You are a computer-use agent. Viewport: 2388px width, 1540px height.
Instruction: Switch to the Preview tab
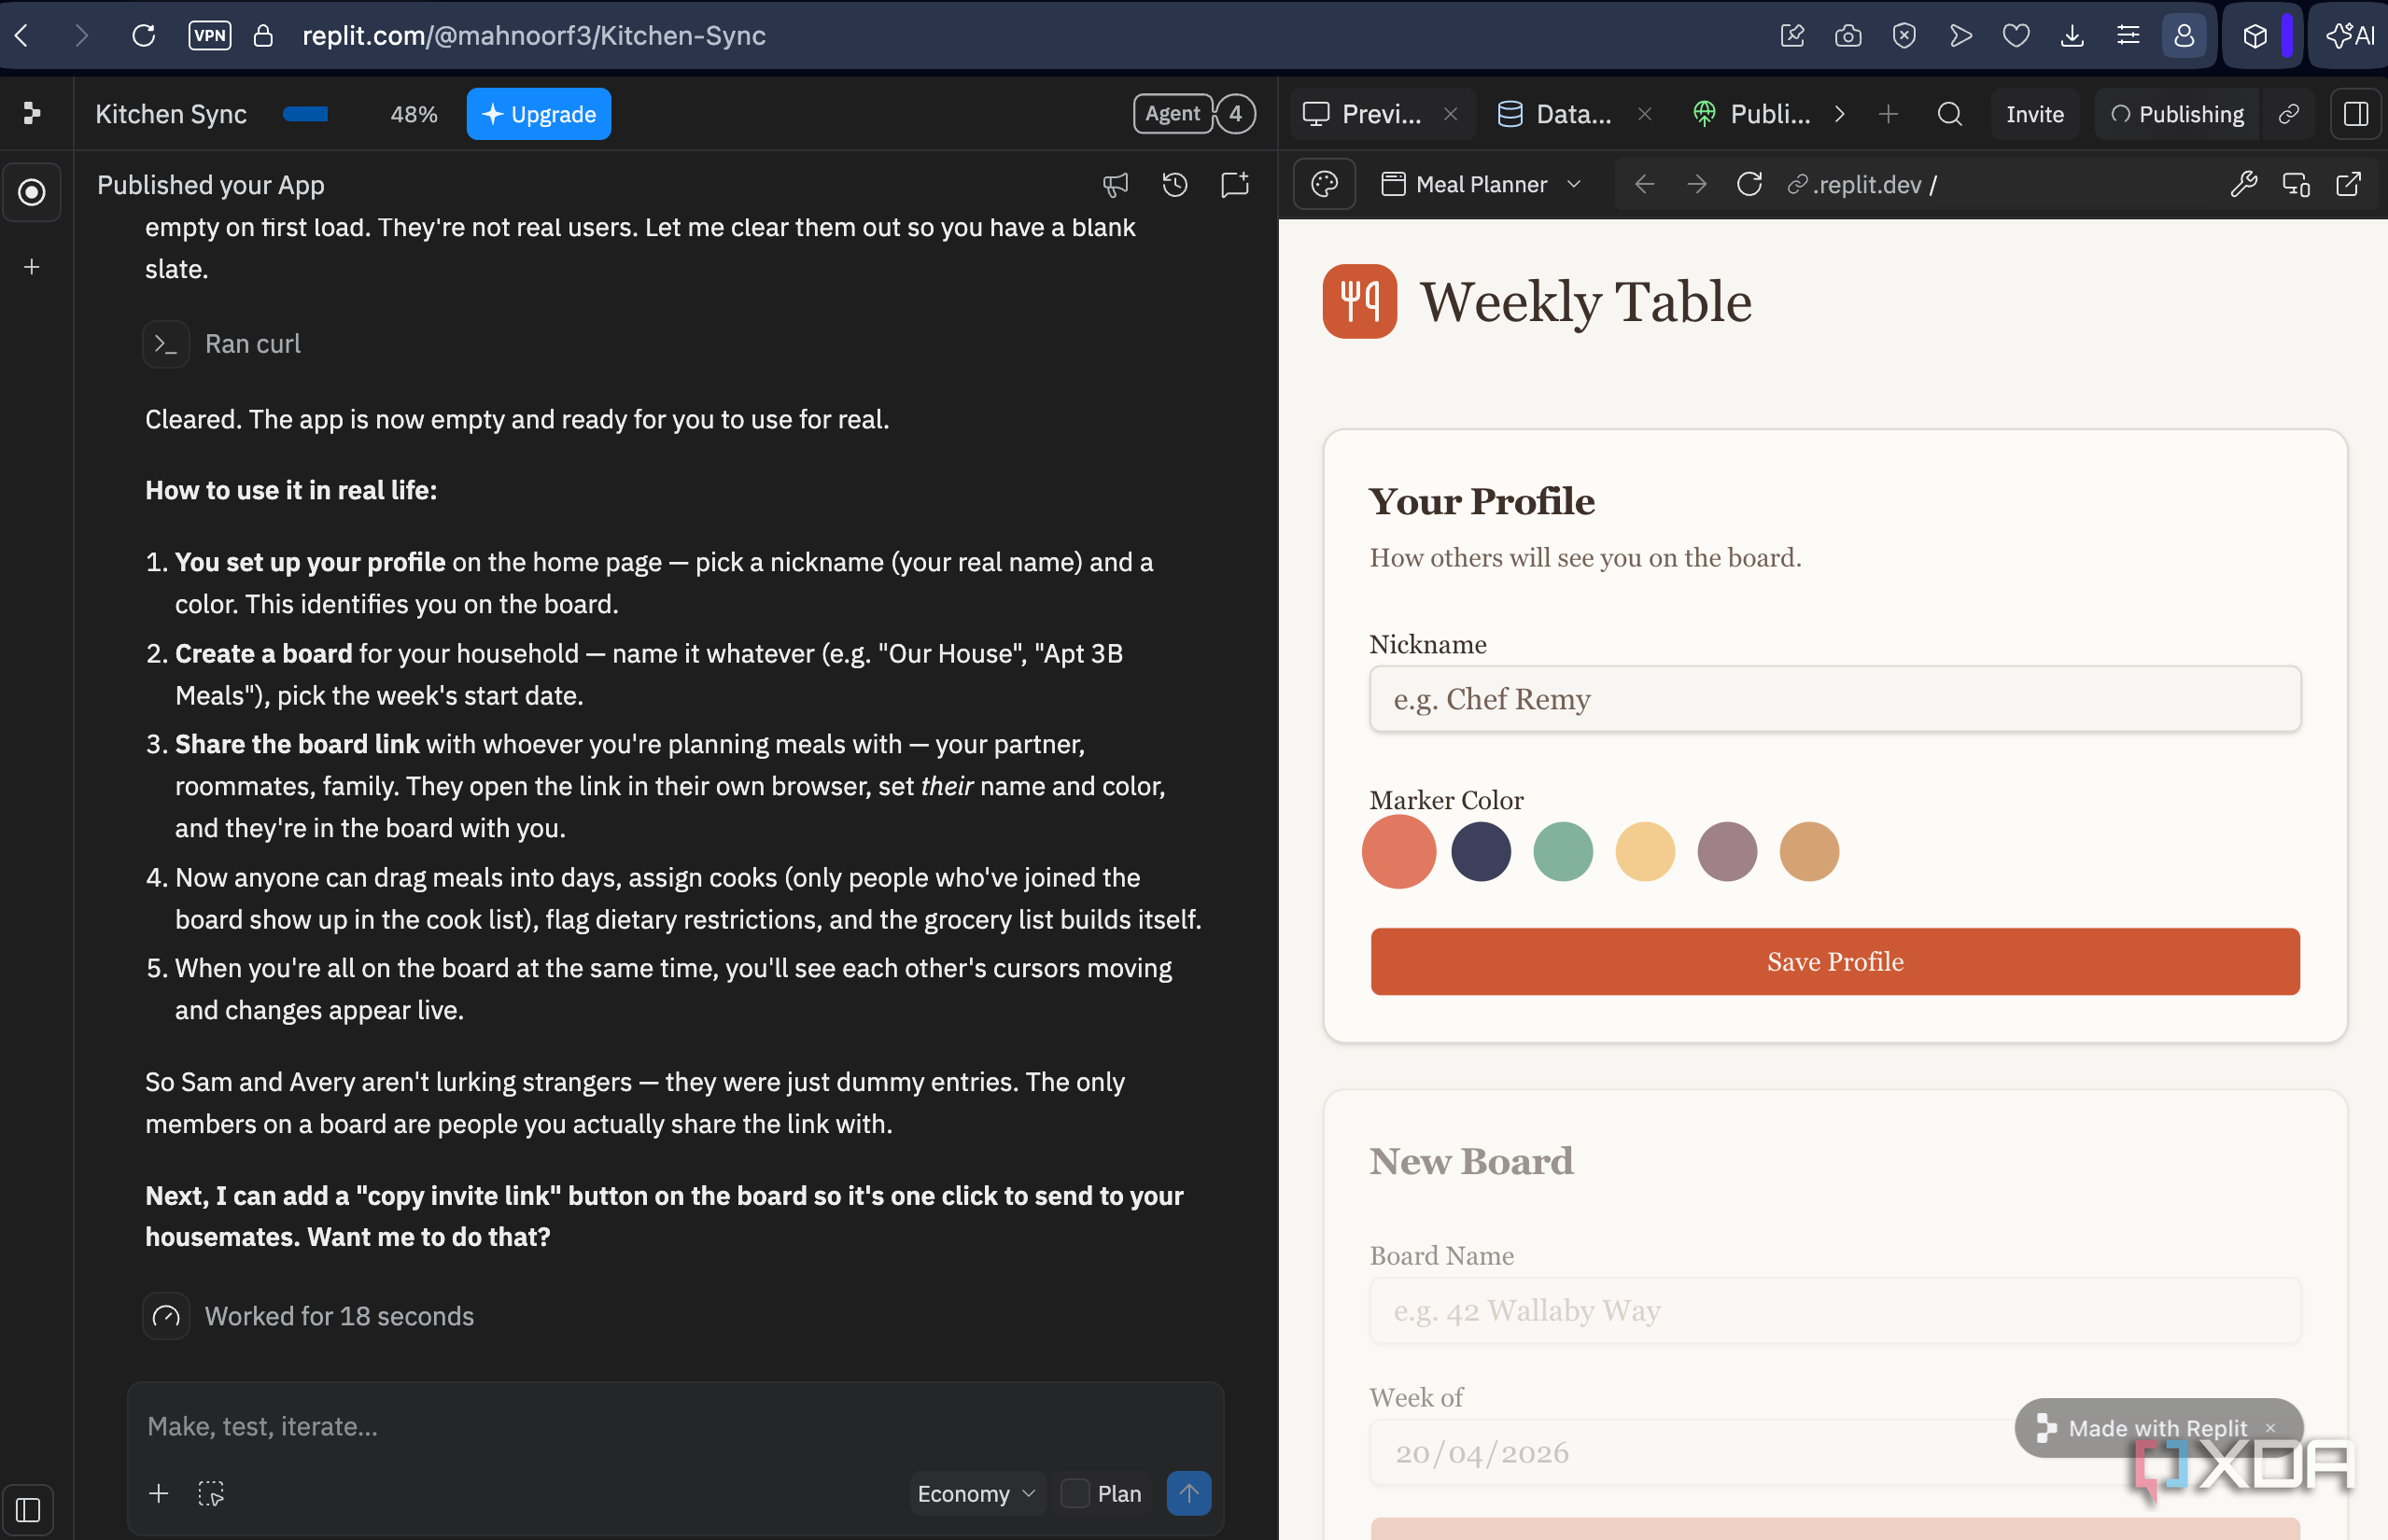[1362, 114]
